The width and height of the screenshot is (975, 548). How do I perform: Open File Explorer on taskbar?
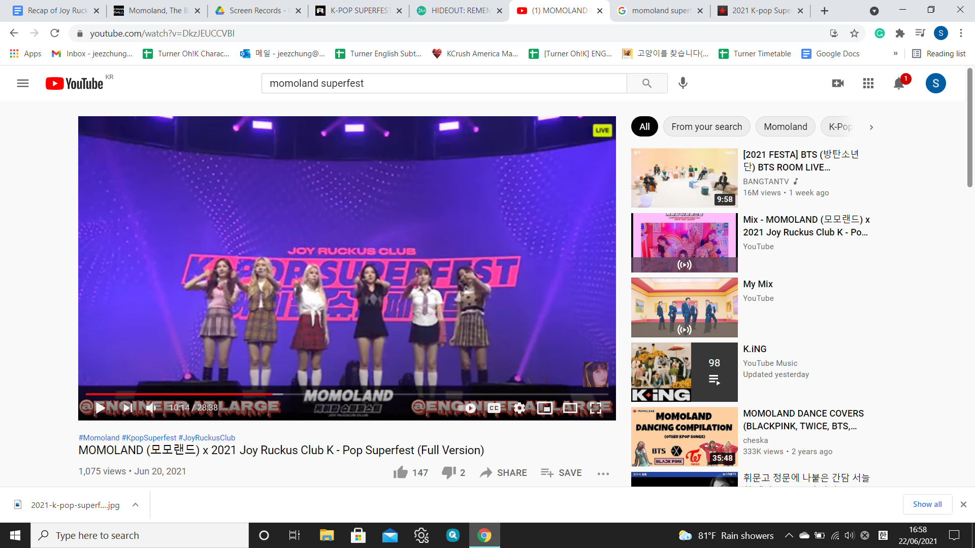point(326,535)
